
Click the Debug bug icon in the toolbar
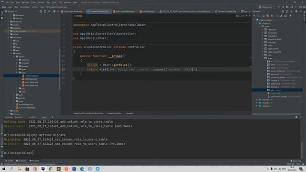point(283,7)
